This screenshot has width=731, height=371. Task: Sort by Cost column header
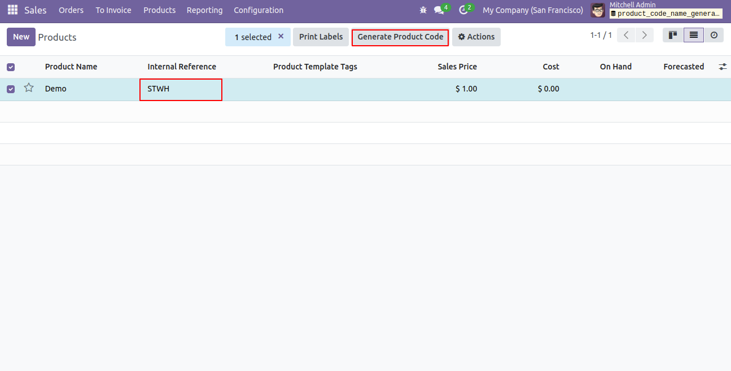coord(551,67)
